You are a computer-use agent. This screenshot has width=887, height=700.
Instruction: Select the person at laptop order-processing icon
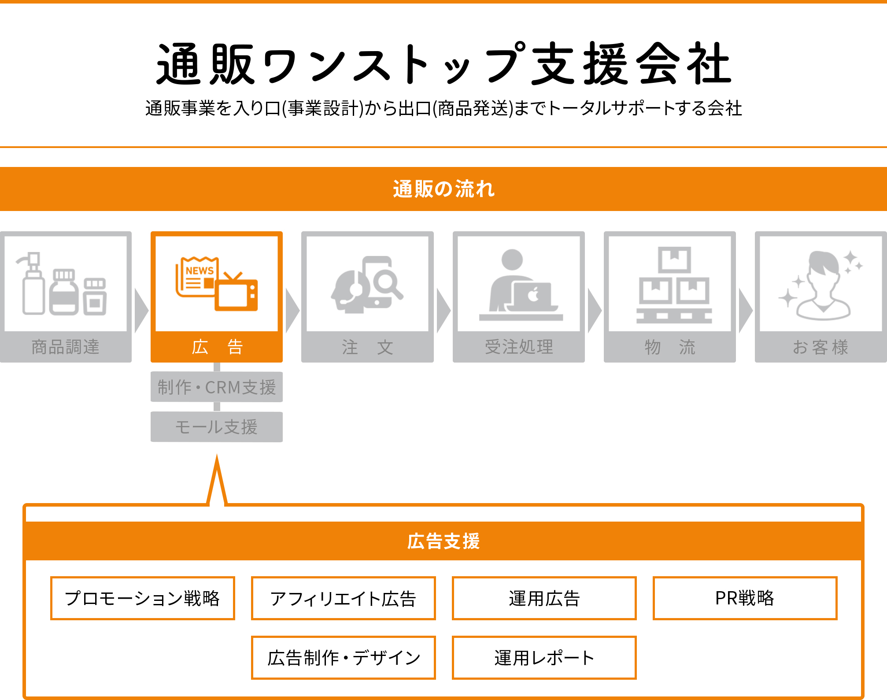click(521, 285)
